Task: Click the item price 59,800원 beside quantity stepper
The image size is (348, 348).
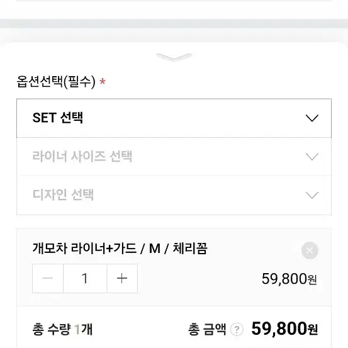Action: click(x=289, y=279)
